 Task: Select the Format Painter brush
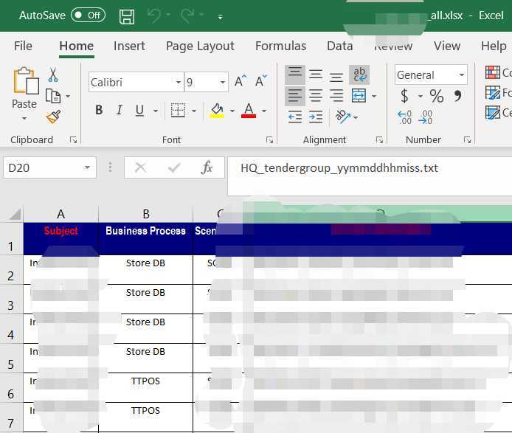point(53,117)
